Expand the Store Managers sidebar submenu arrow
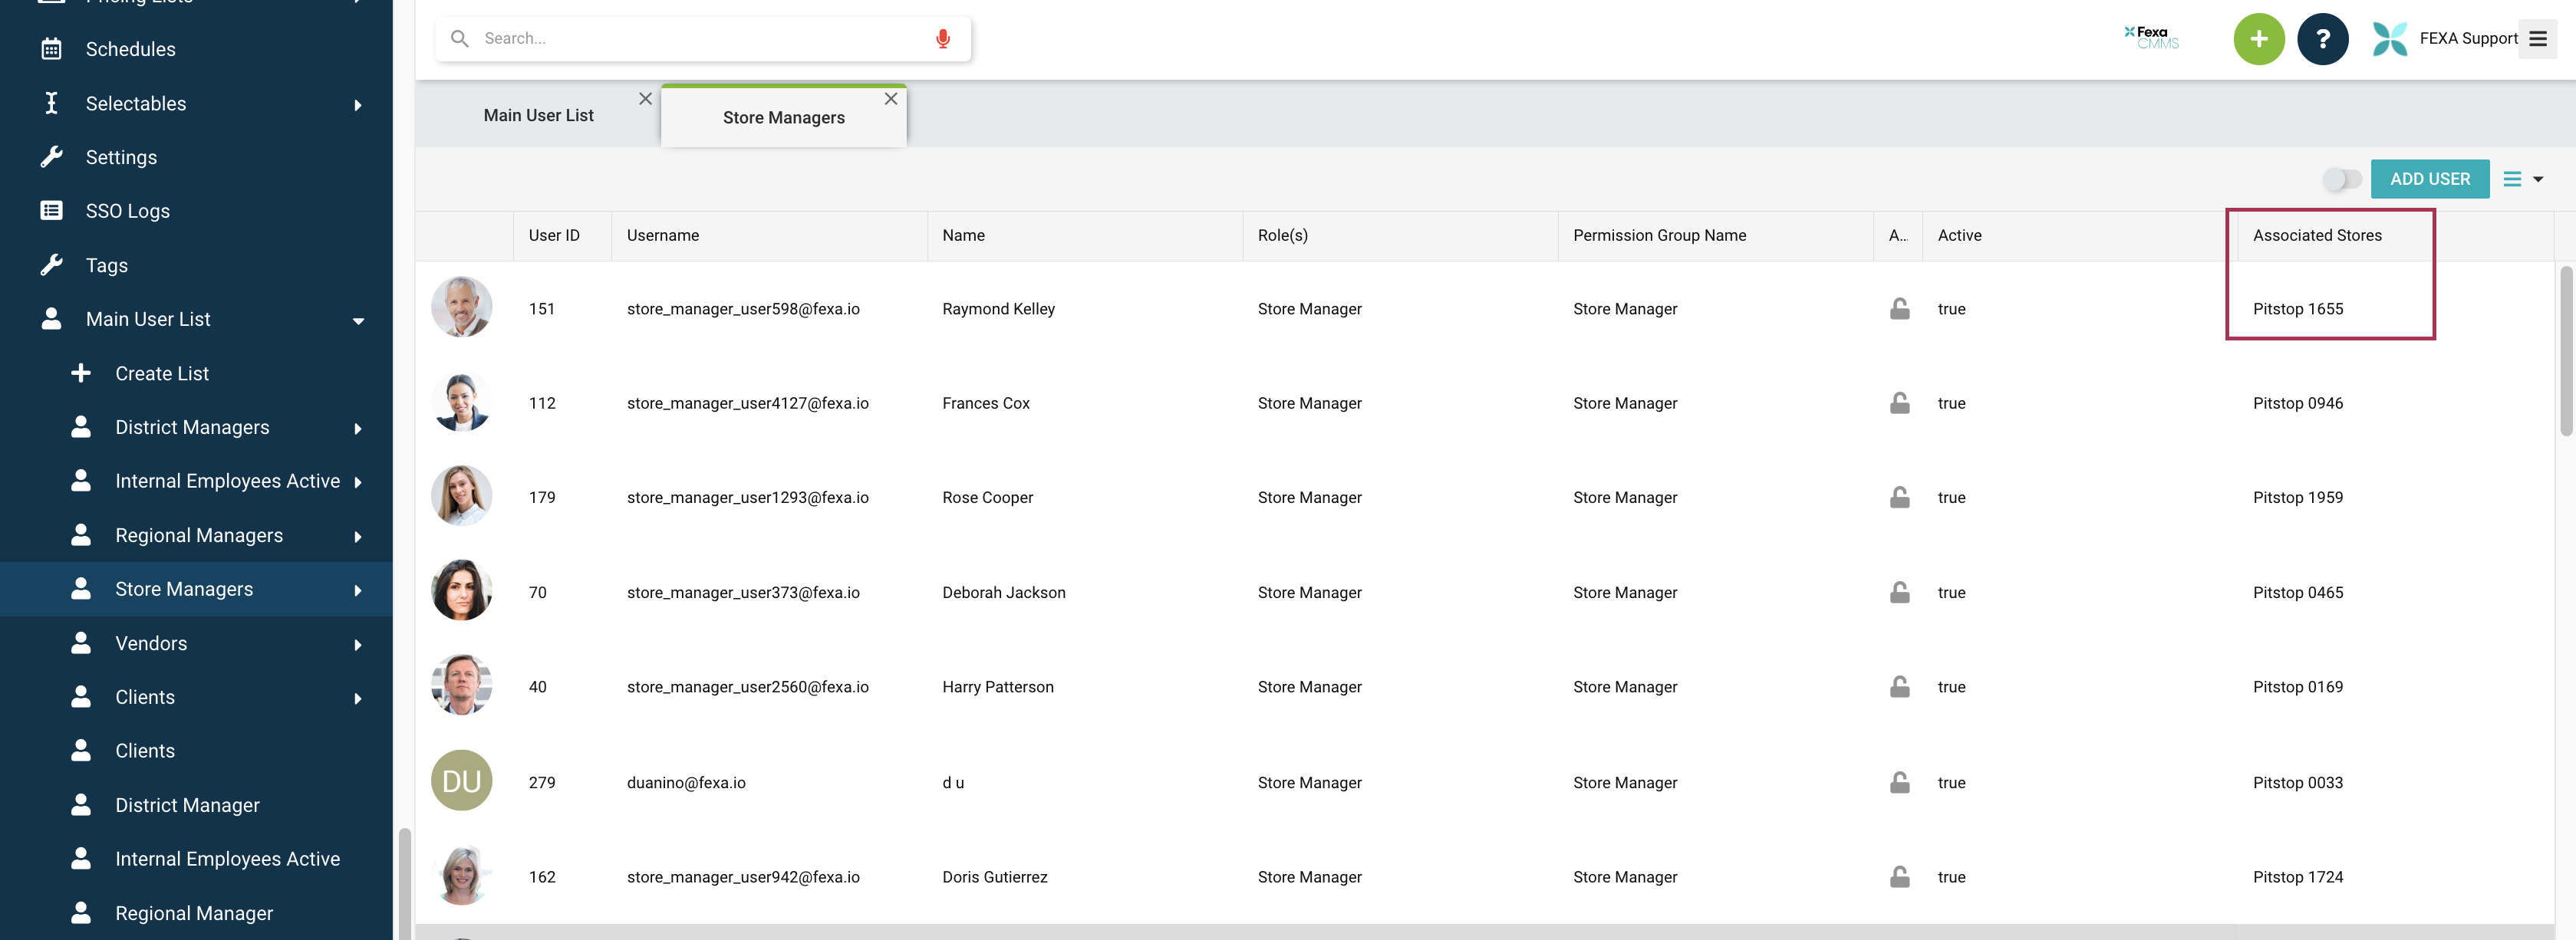 click(x=358, y=591)
